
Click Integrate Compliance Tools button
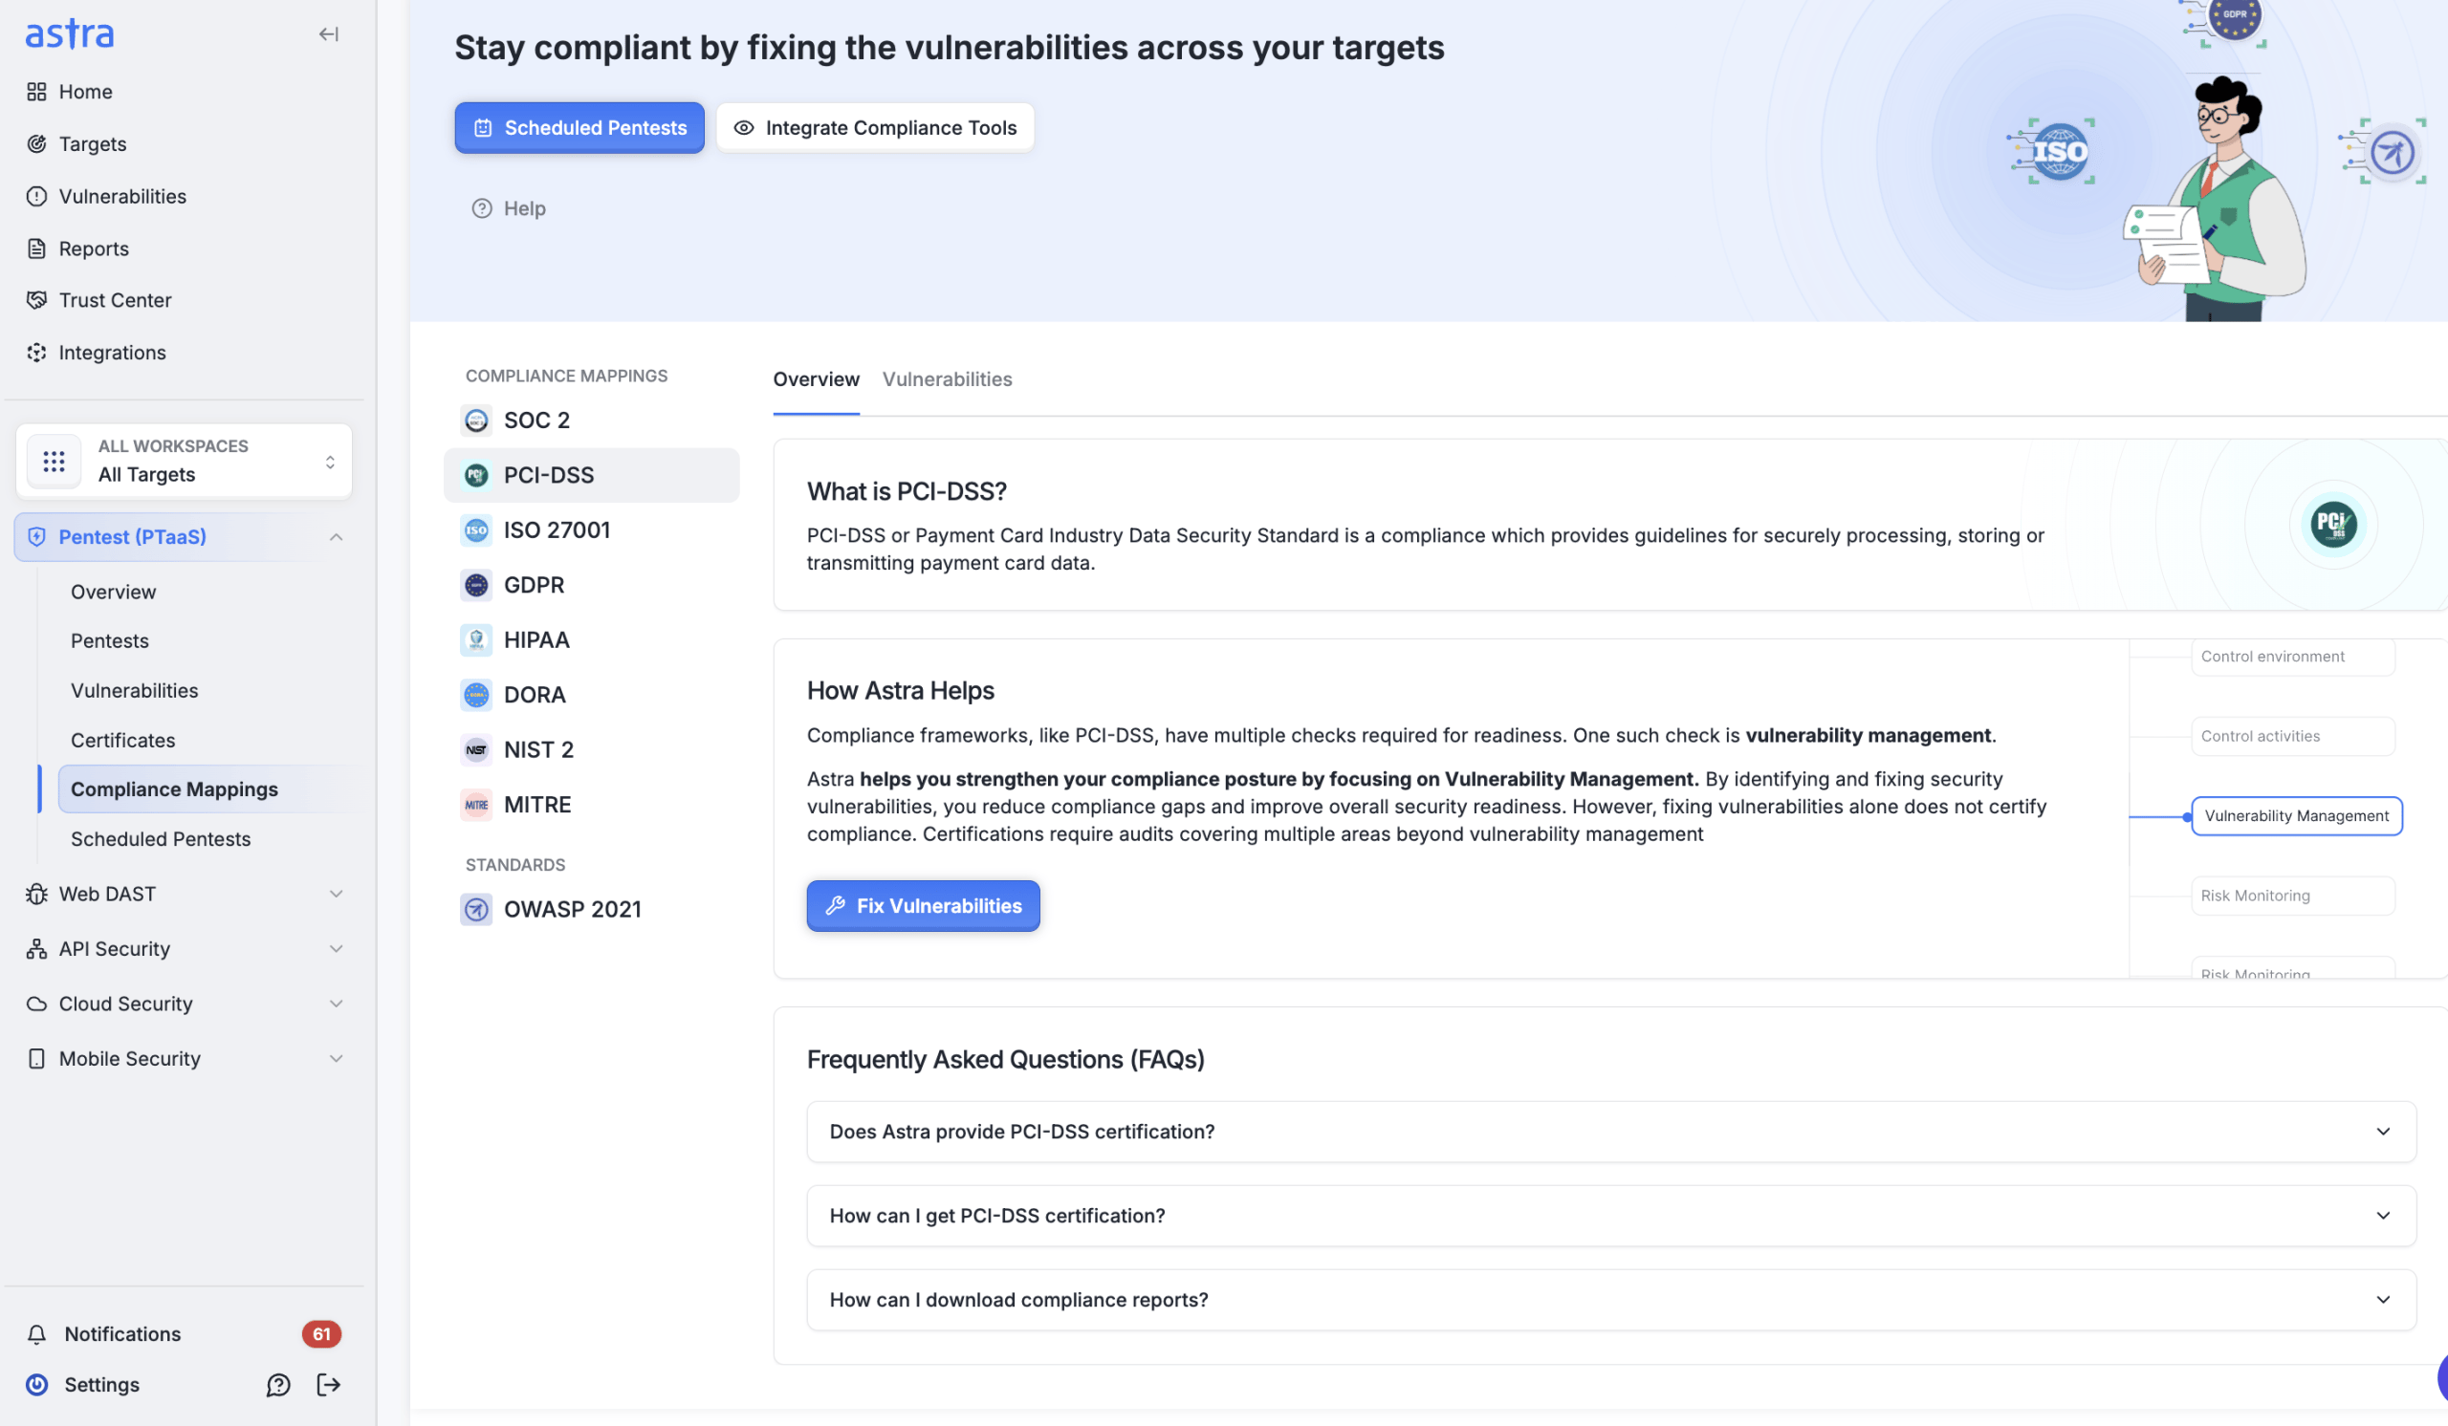(x=875, y=127)
